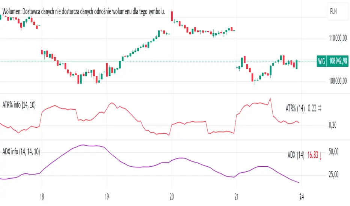Click the double right arrows beside ATR% value
This screenshot has width=350, height=206.
click(320, 109)
